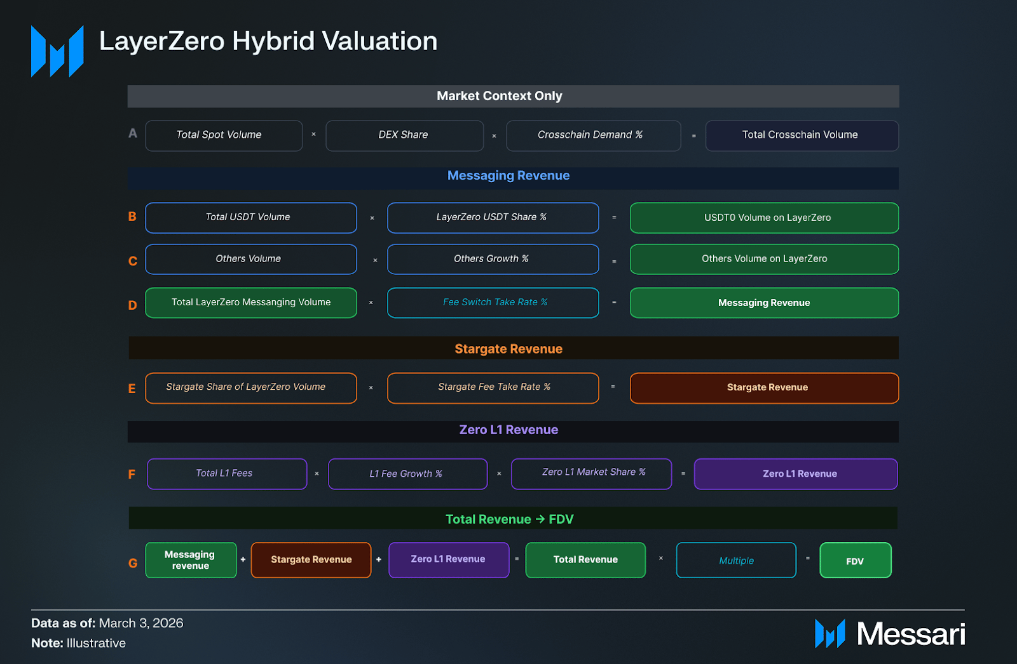Select the green FDV result box
1017x664 pixels.
tap(855, 560)
